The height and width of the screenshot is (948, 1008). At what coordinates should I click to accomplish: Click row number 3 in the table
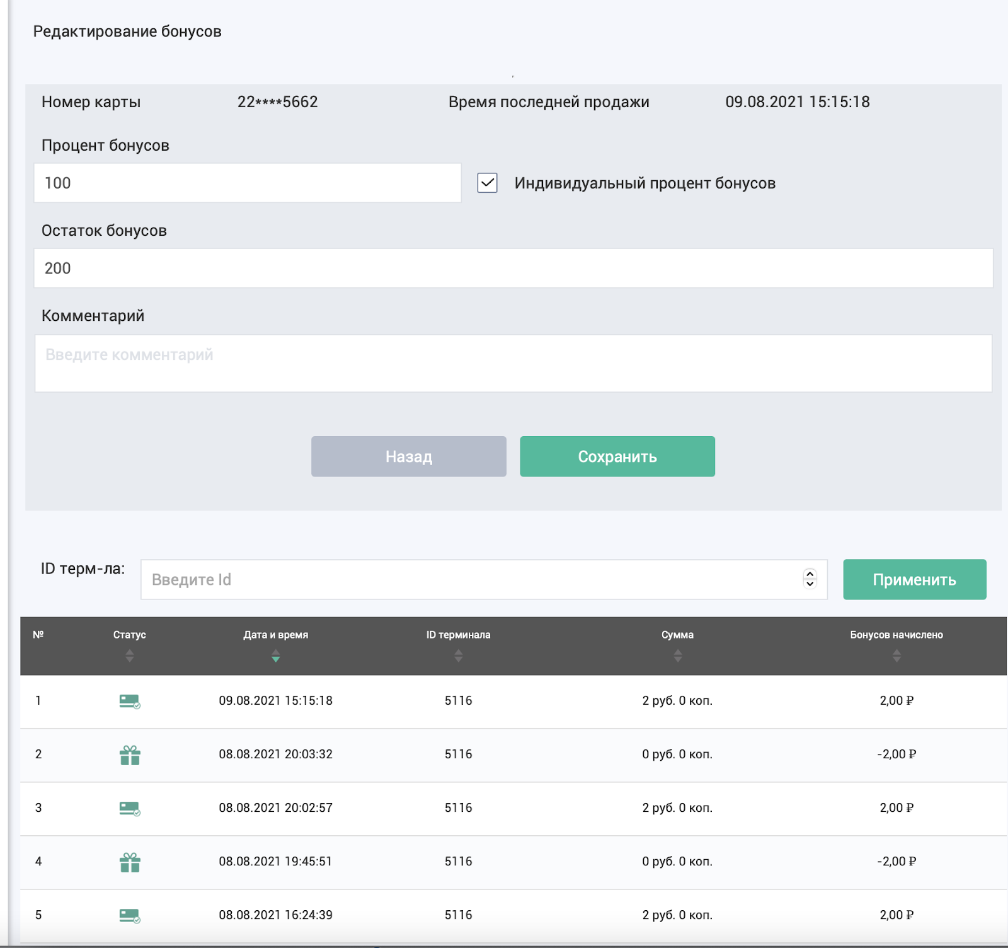(38, 807)
